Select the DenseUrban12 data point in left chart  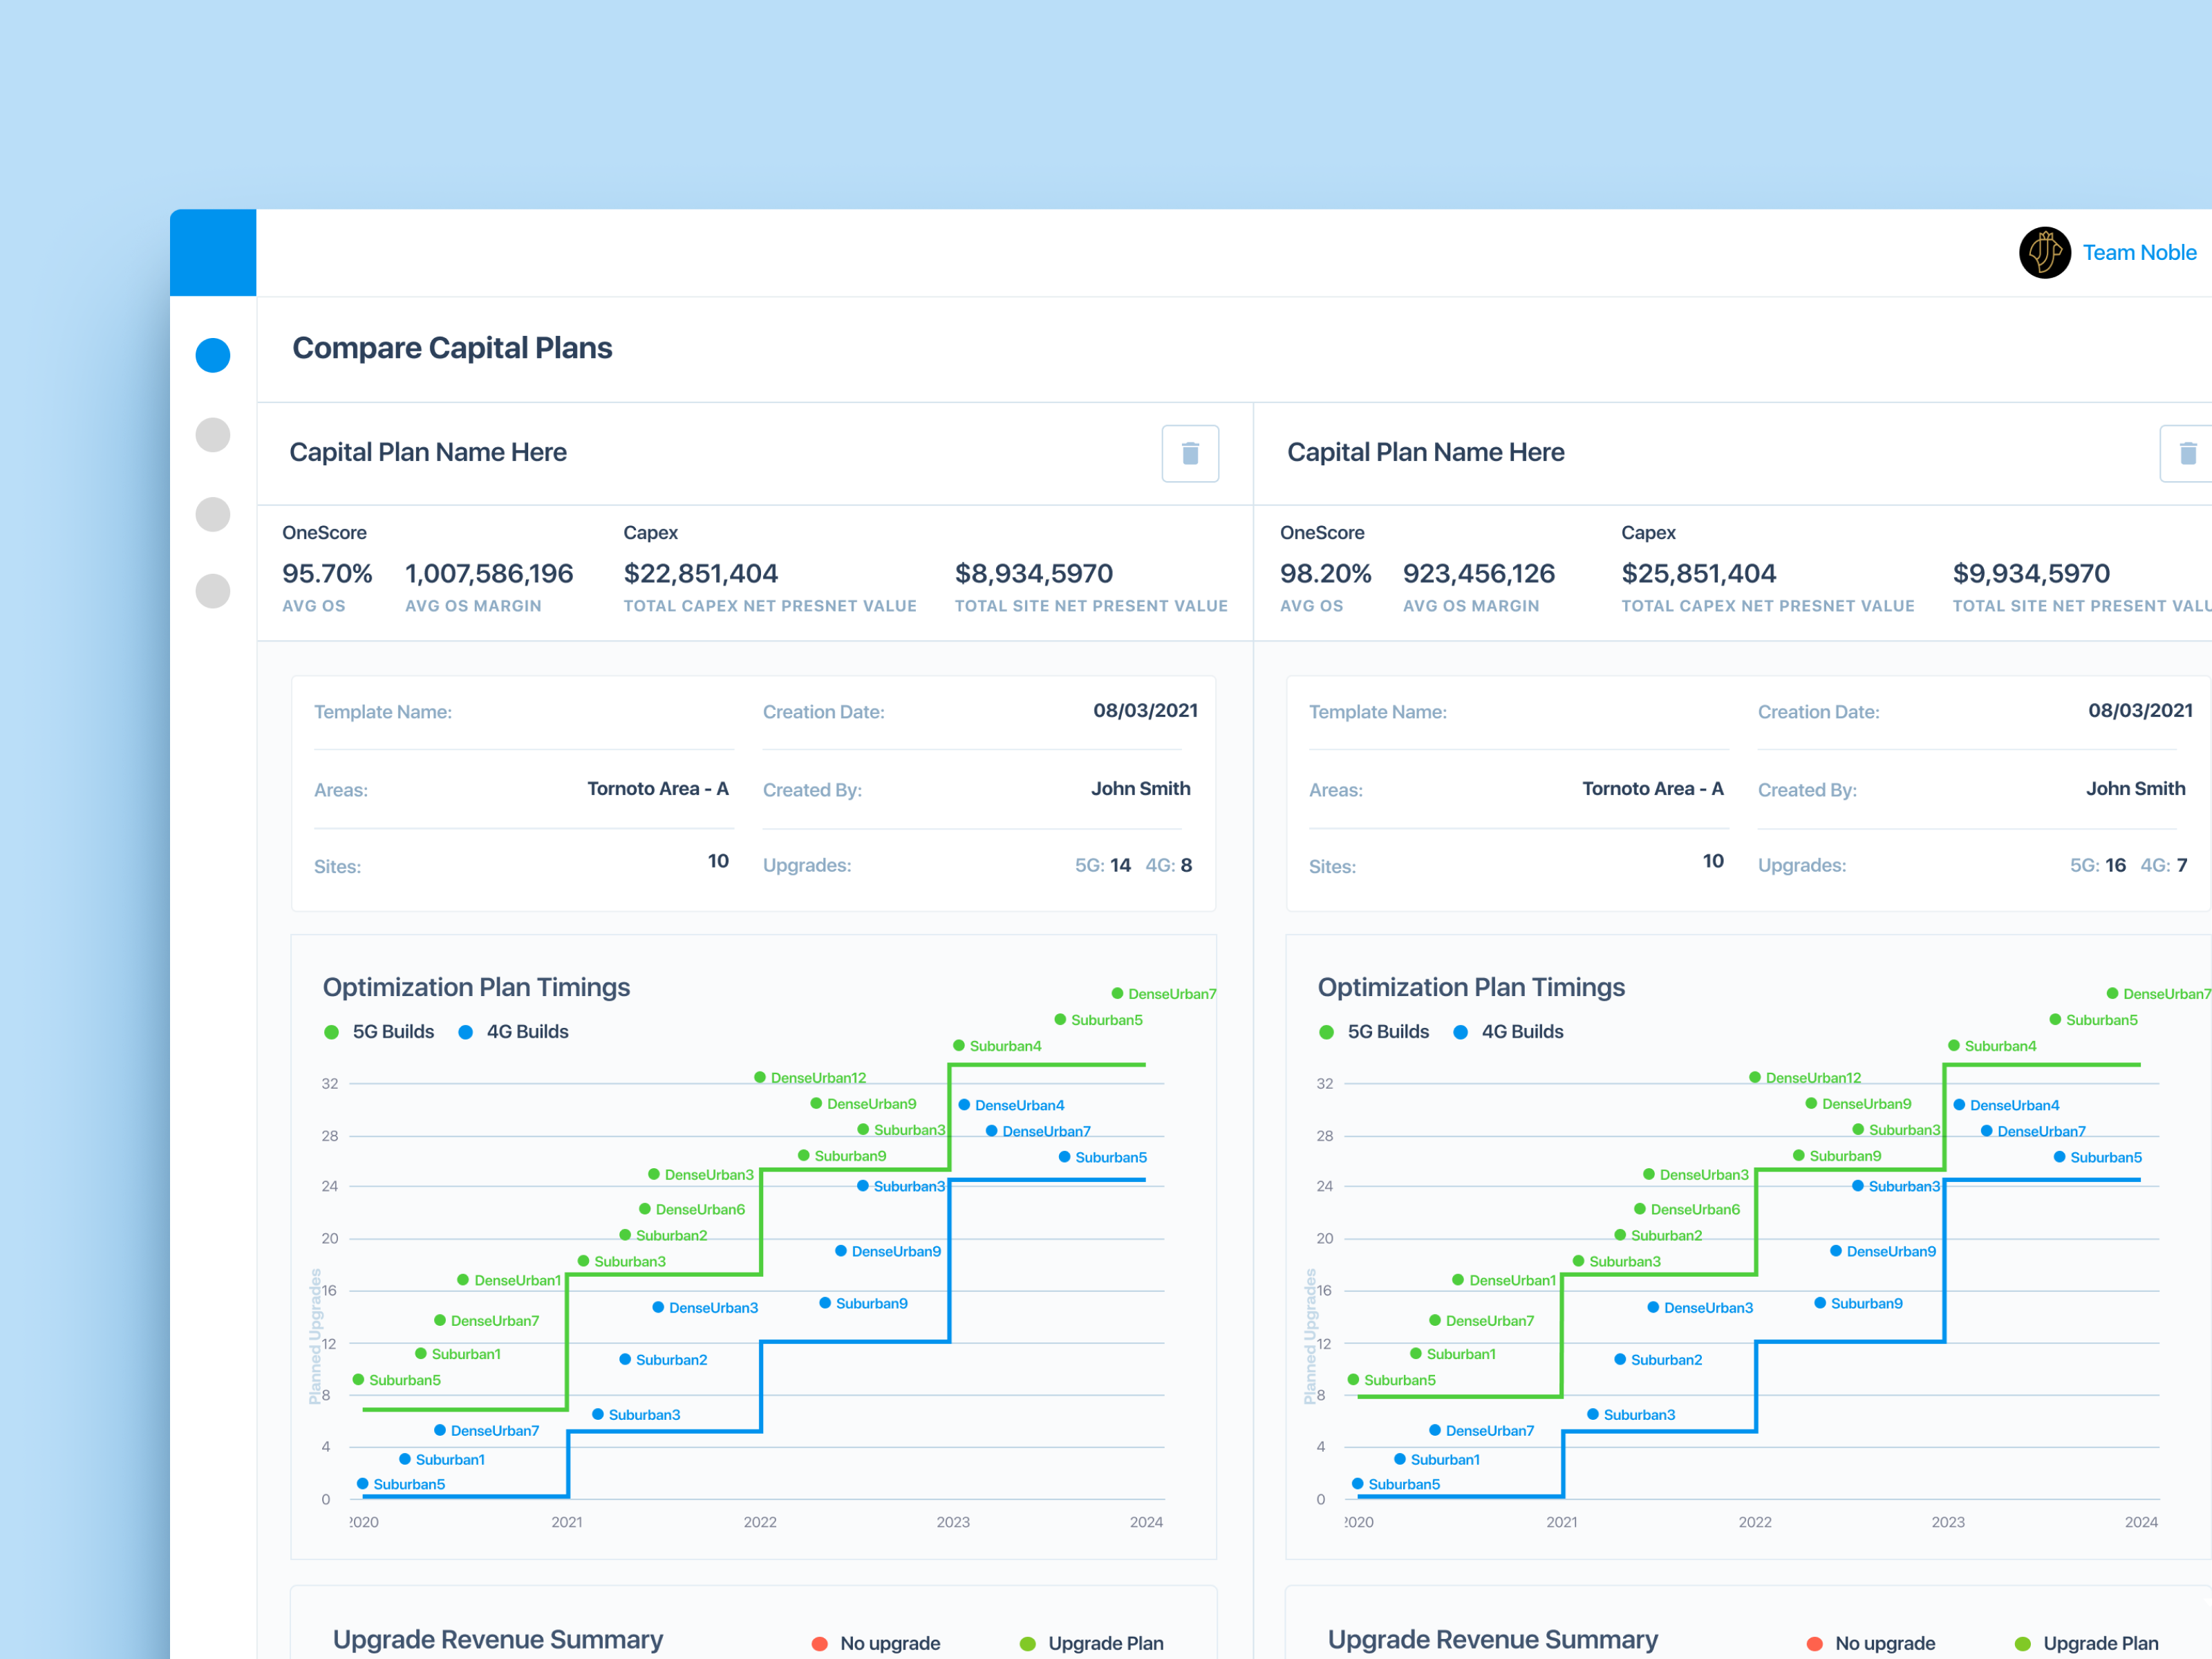point(760,1077)
